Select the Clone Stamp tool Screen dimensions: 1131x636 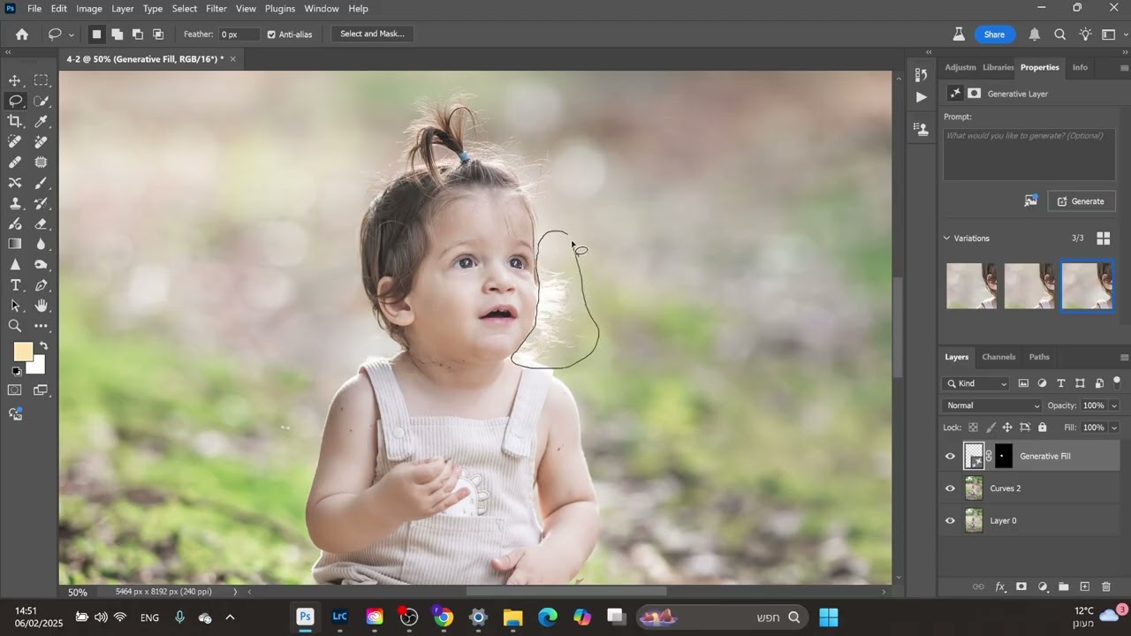pos(15,203)
